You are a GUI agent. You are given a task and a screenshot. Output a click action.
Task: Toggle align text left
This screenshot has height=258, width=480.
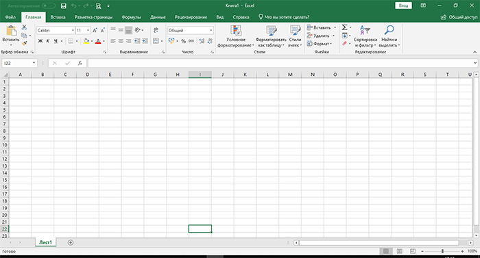point(113,41)
